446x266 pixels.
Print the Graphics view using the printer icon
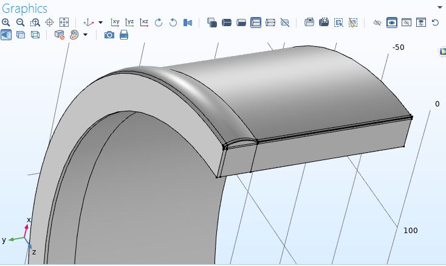(124, 35)
